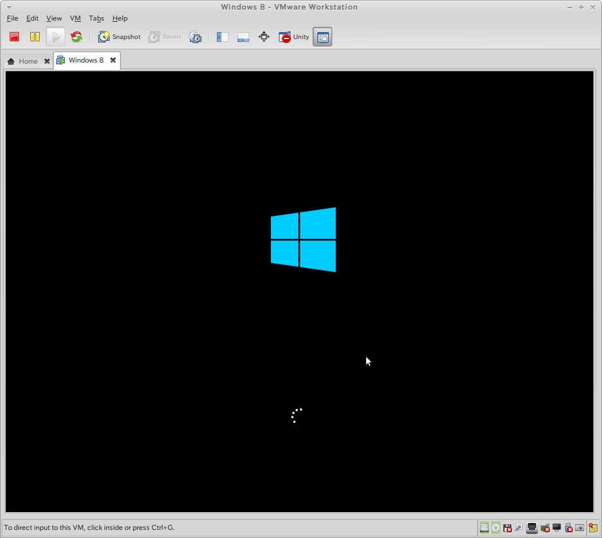
Task: Click the hard disk status icon
Action: (x=484, y=528)
